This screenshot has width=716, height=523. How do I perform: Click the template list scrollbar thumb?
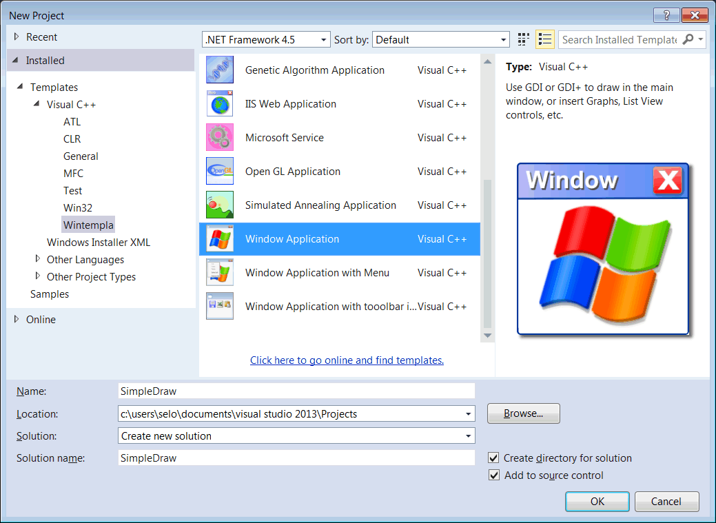(x=488, y=254)
